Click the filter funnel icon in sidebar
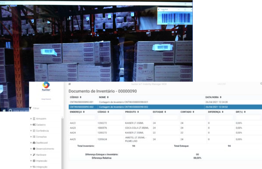The width and height of the screenshot is (262, 169). point(30,108)
